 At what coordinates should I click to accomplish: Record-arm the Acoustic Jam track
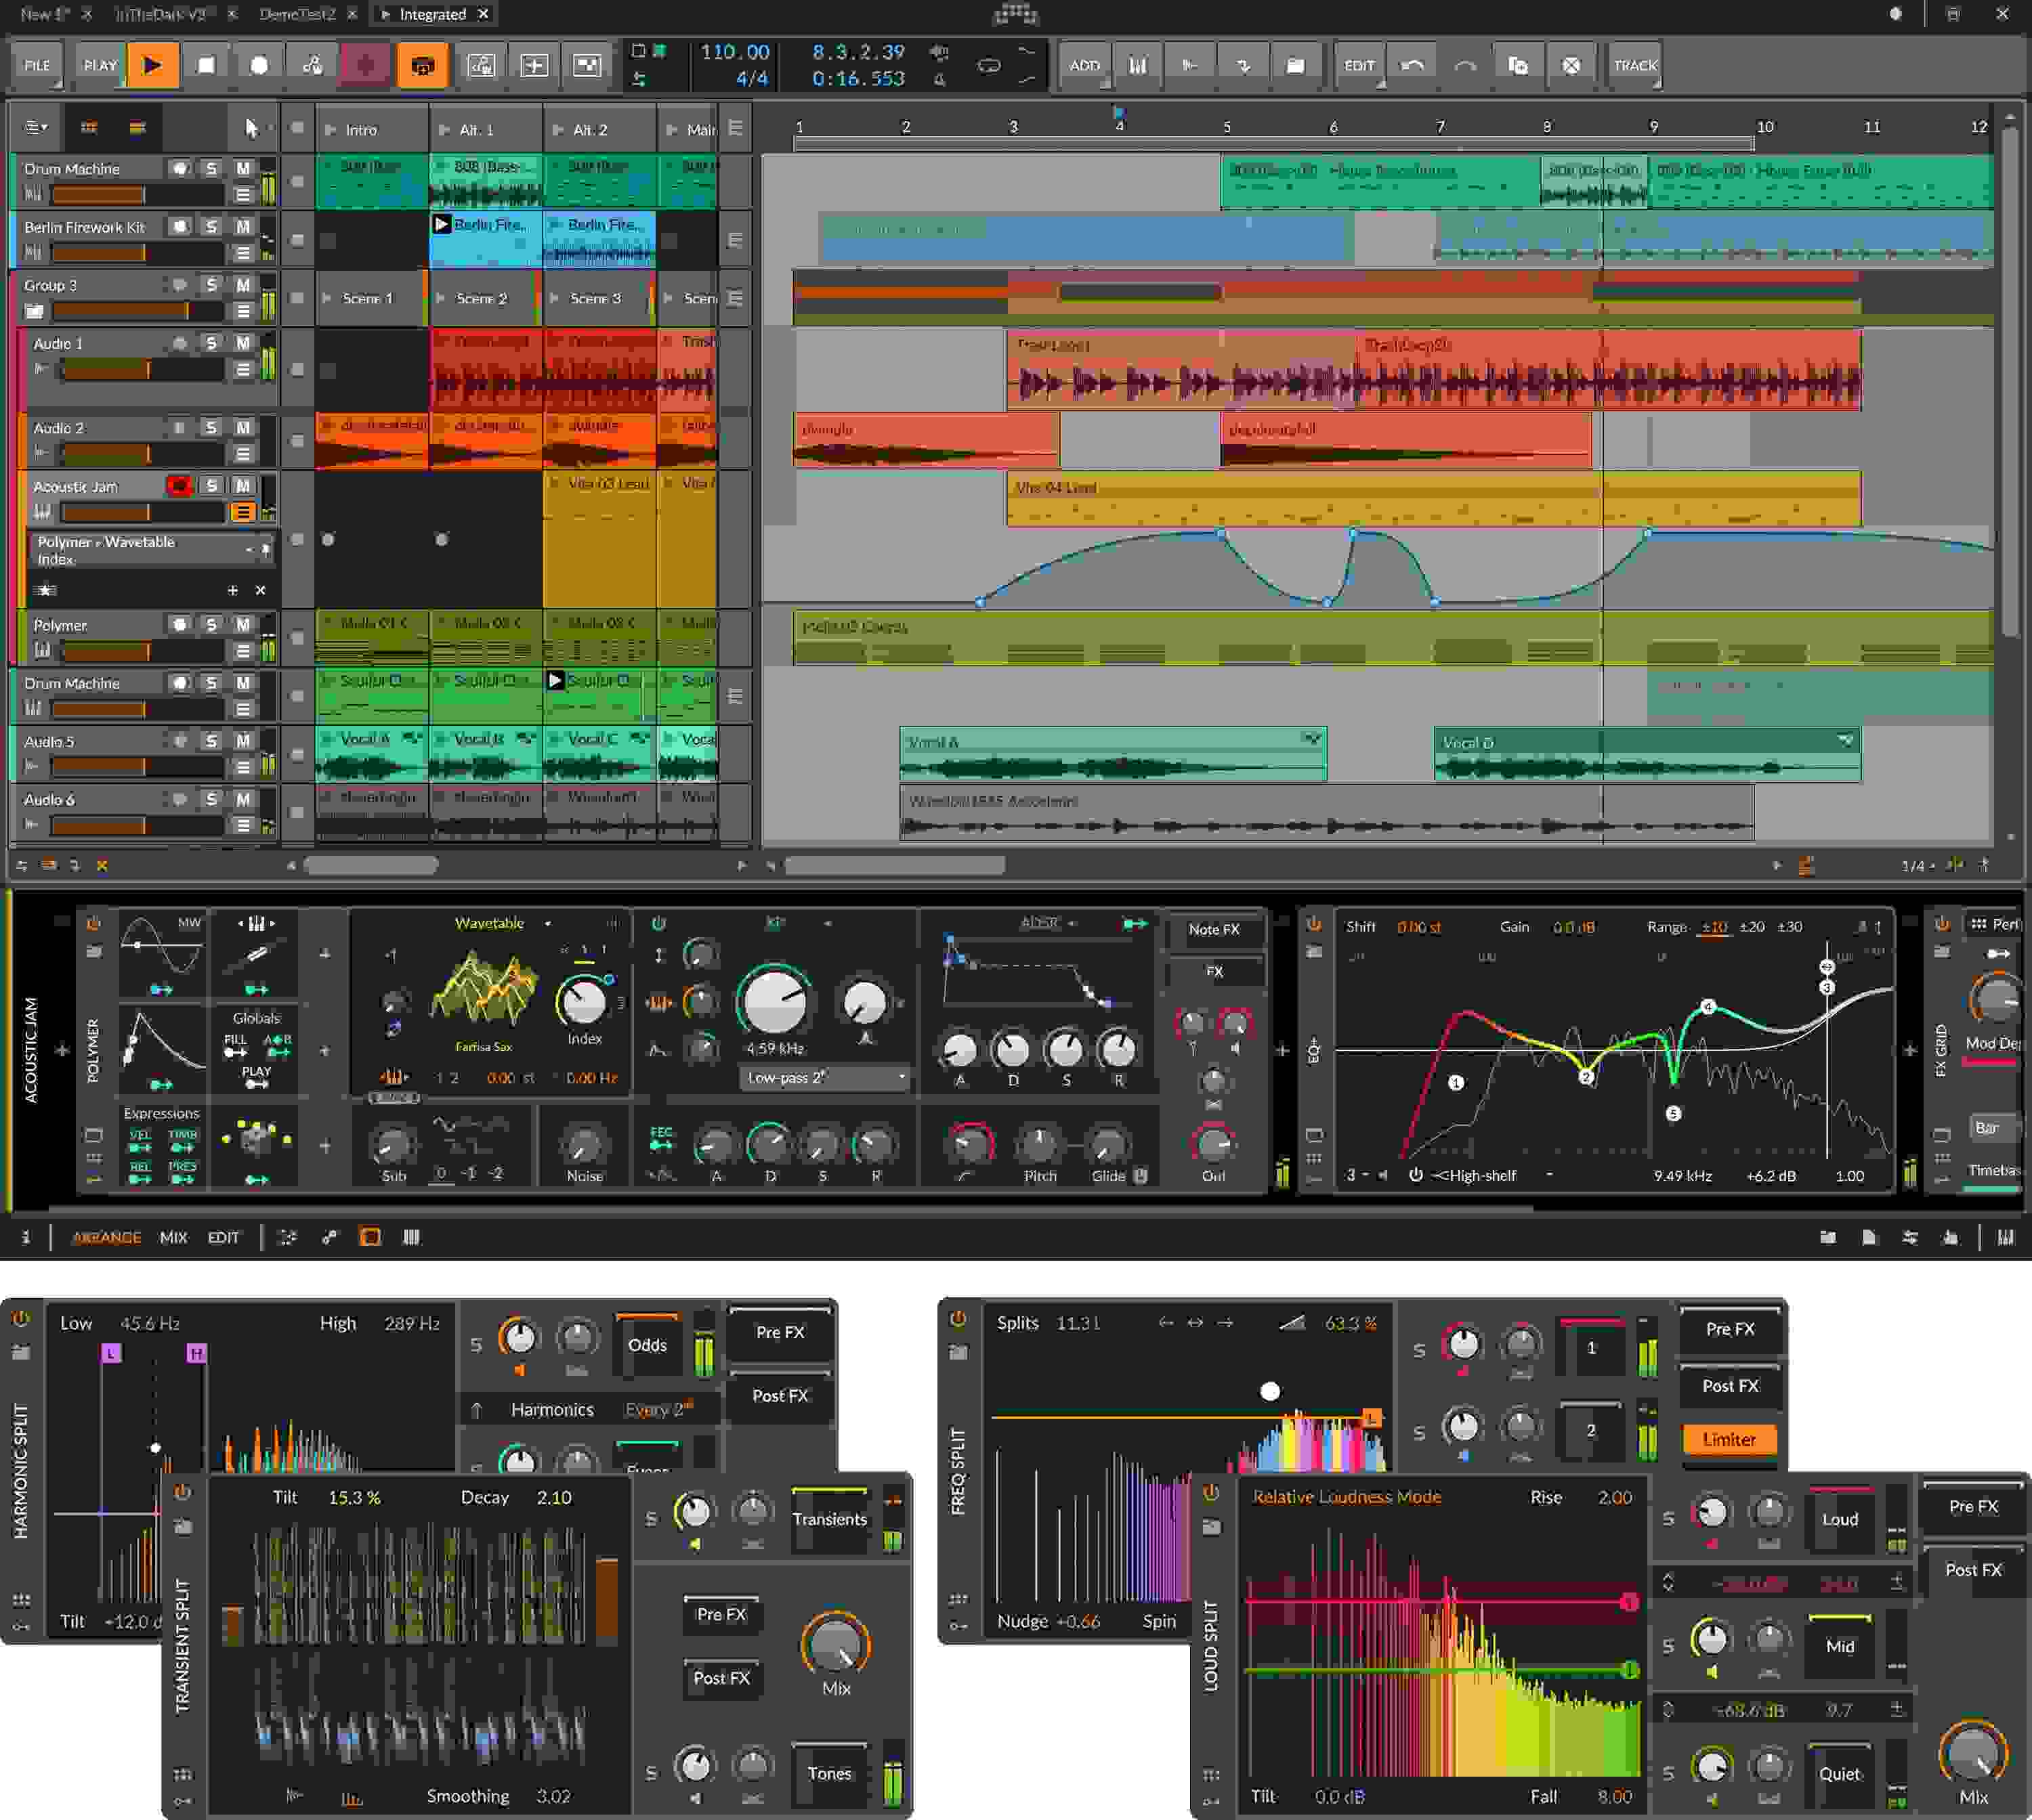pyautogui.click(x=178, y=487)
